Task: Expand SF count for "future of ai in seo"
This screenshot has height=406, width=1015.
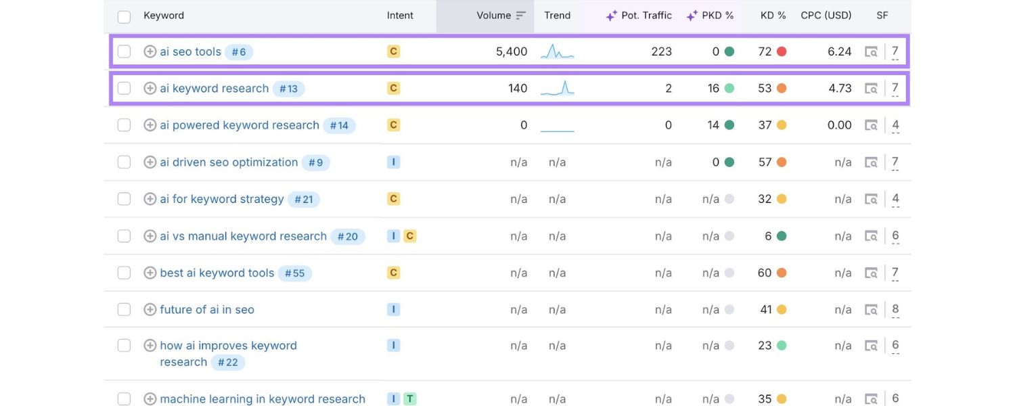Action: tap(895, 309)
